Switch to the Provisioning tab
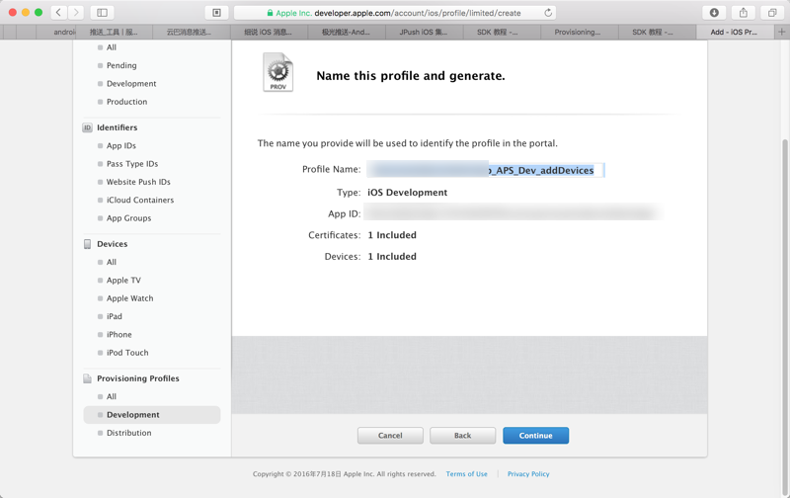Image resolution: width=790 pixels, height=498 pixels. pos(578,32)
